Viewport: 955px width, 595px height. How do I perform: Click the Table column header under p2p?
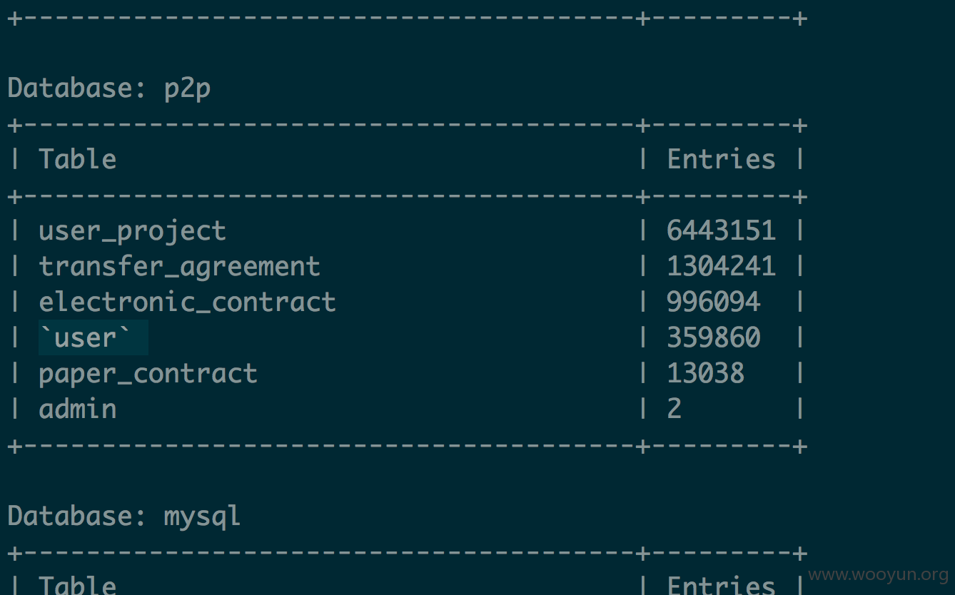click(77, 159)
